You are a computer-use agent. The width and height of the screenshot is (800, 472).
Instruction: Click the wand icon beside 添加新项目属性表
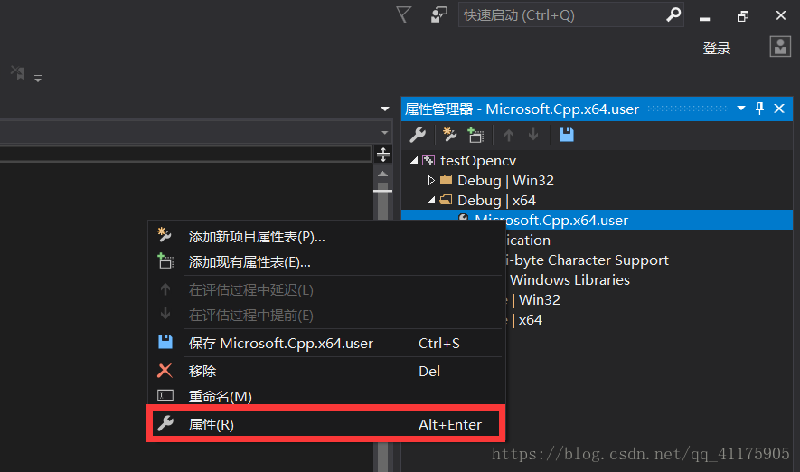tap(165, 235)
